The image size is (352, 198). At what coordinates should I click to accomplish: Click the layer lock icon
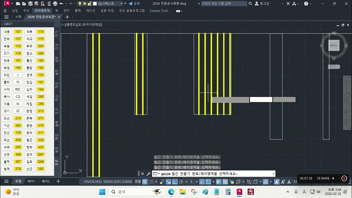[89, 4]
